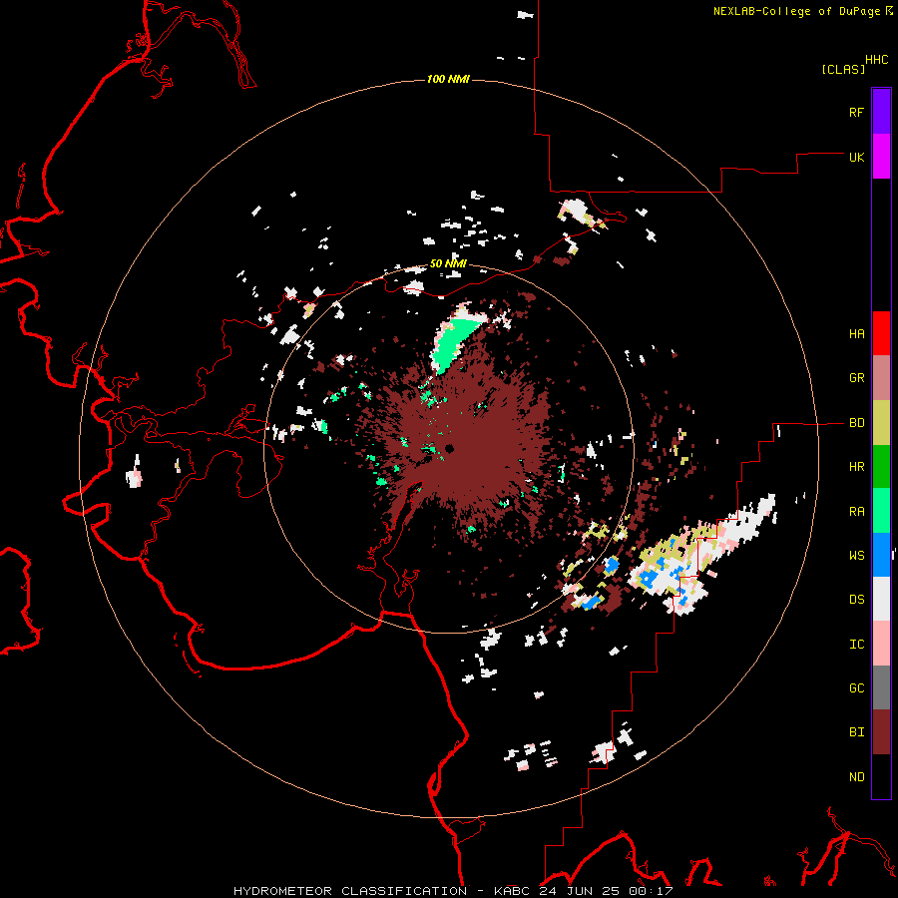Click the blue WS legend color swatch
Screen dimensions: 898x898
pyautogui.click(x=881, y=555)
